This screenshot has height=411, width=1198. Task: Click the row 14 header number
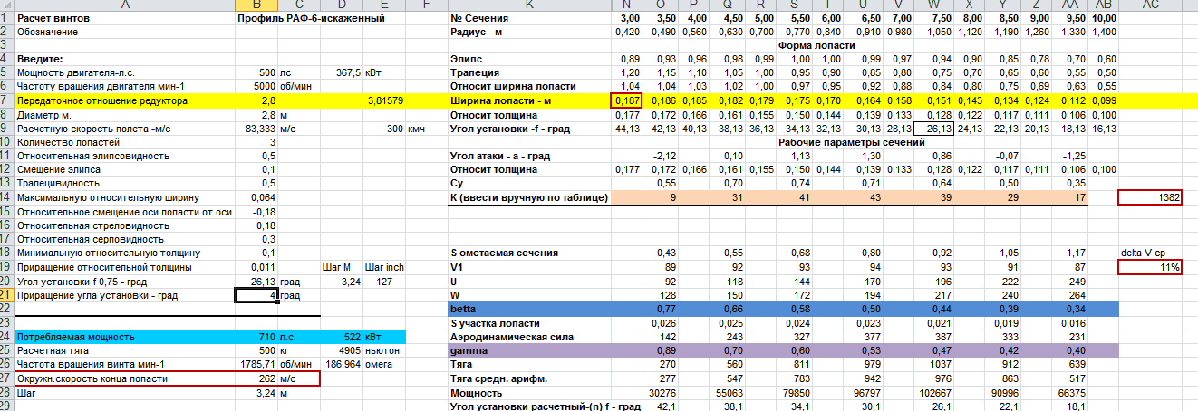point(6,197)
